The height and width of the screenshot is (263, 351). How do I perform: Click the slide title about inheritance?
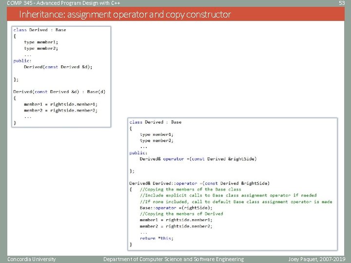[125, 15]
